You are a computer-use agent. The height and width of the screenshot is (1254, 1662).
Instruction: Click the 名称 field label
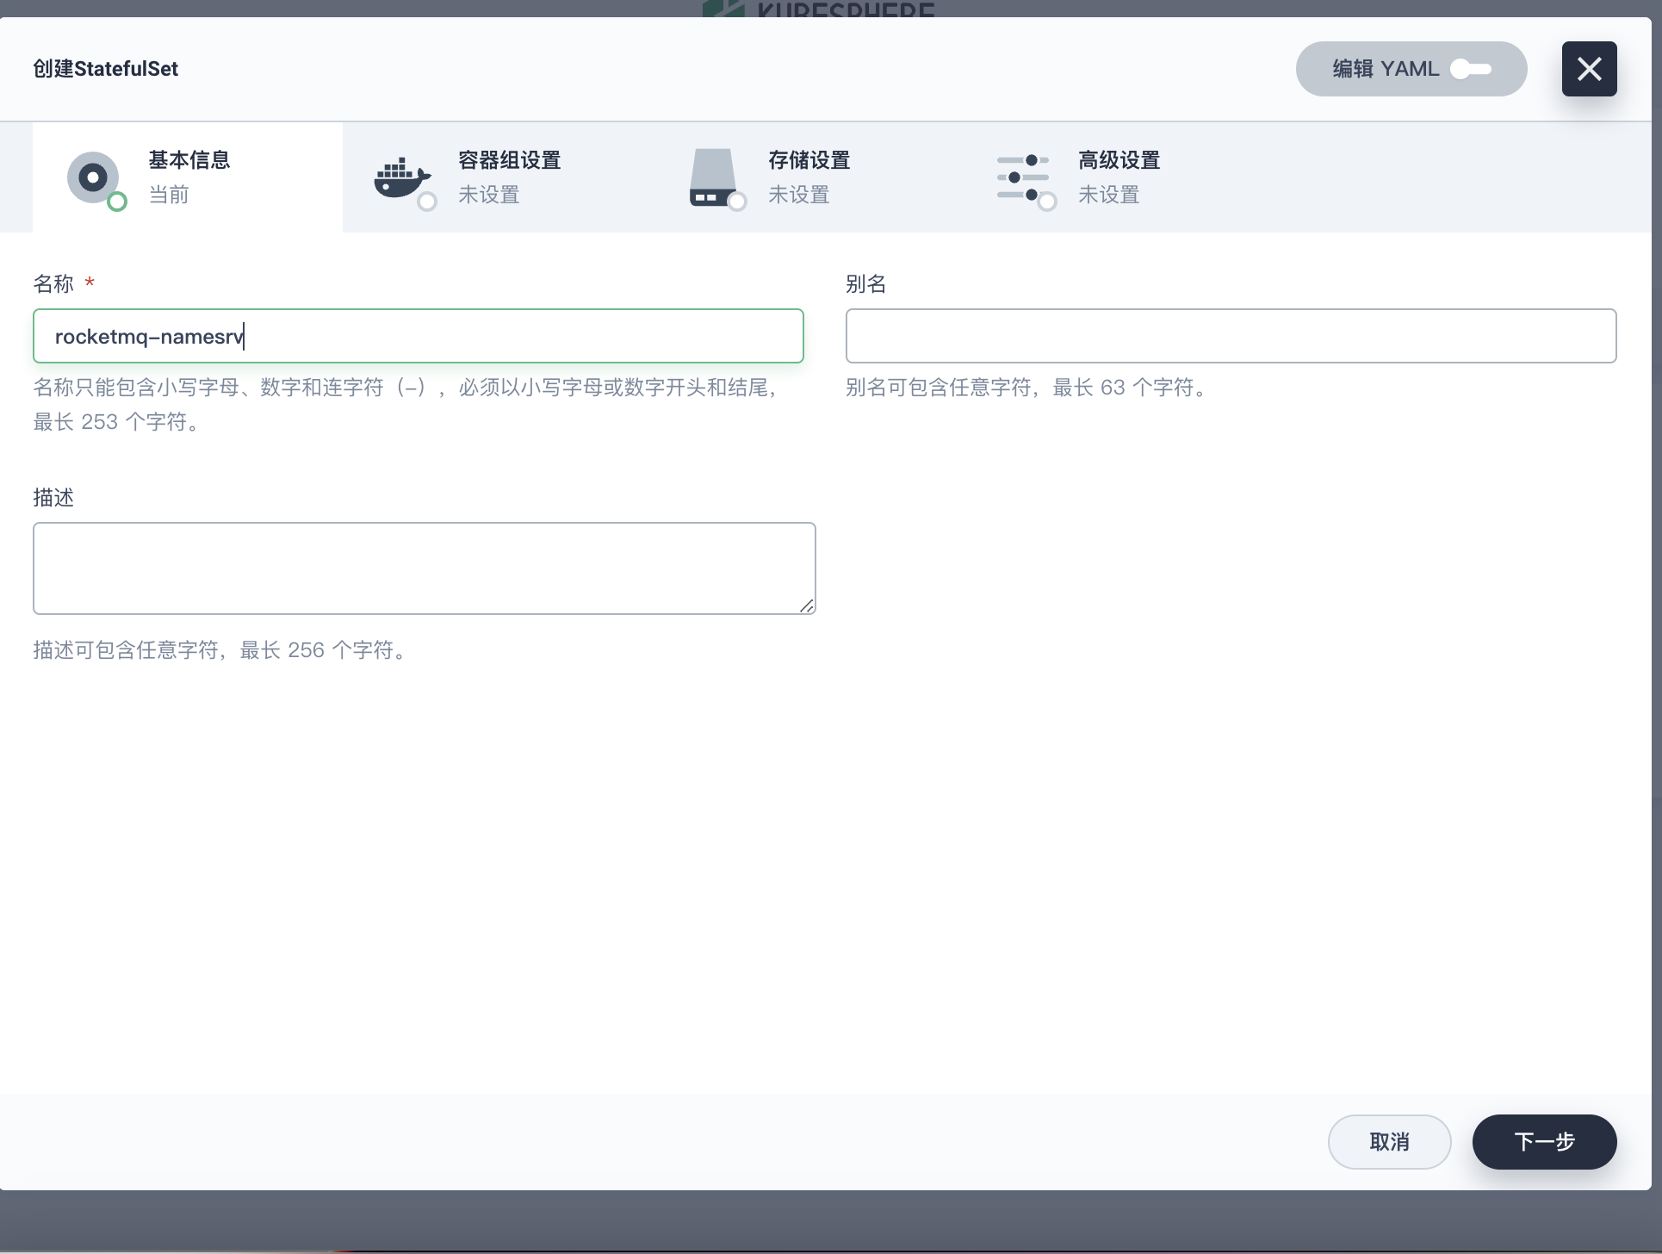(x=53, y=283)
